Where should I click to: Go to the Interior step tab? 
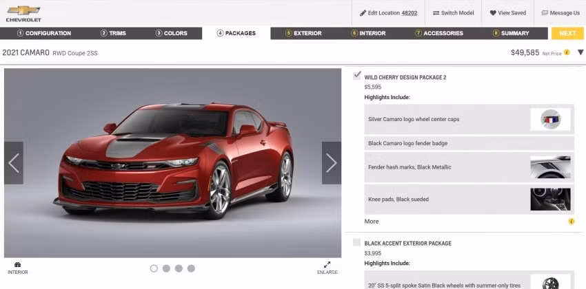tap(368, 33)
